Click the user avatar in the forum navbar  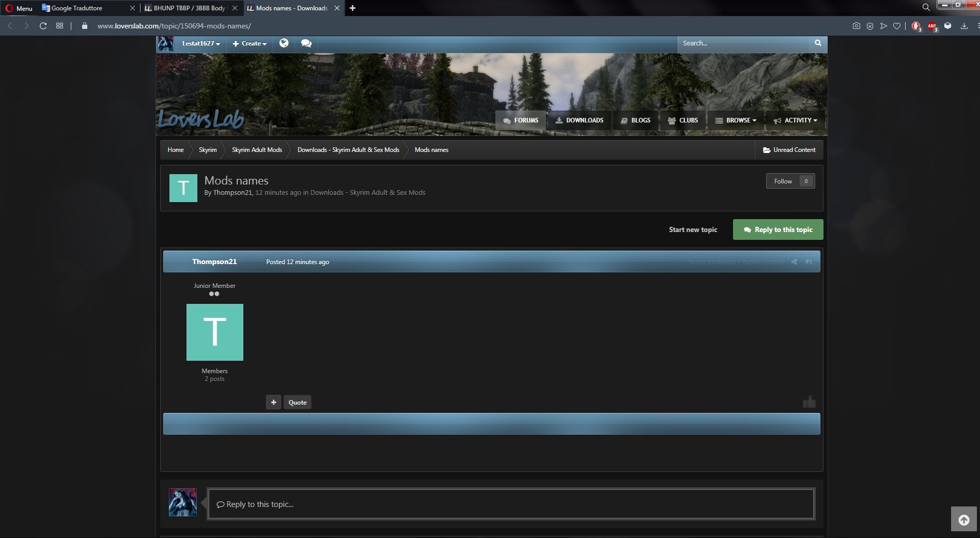(165, 43)
